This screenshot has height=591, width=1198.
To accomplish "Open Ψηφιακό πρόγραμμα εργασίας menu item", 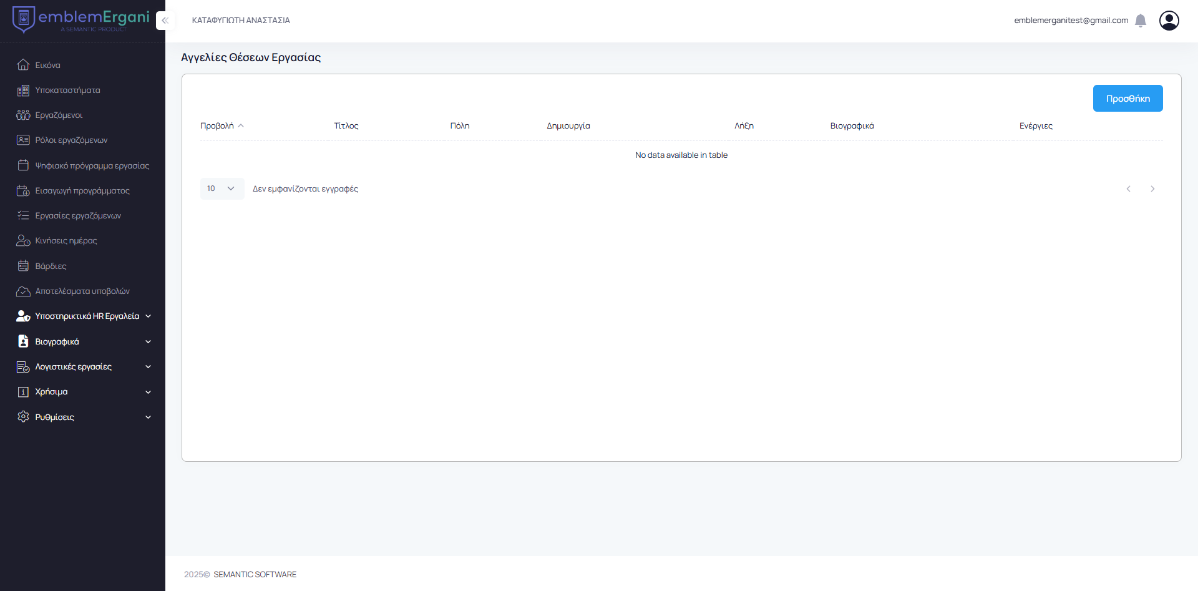I will pyautogui.click(x=92, y=165).
